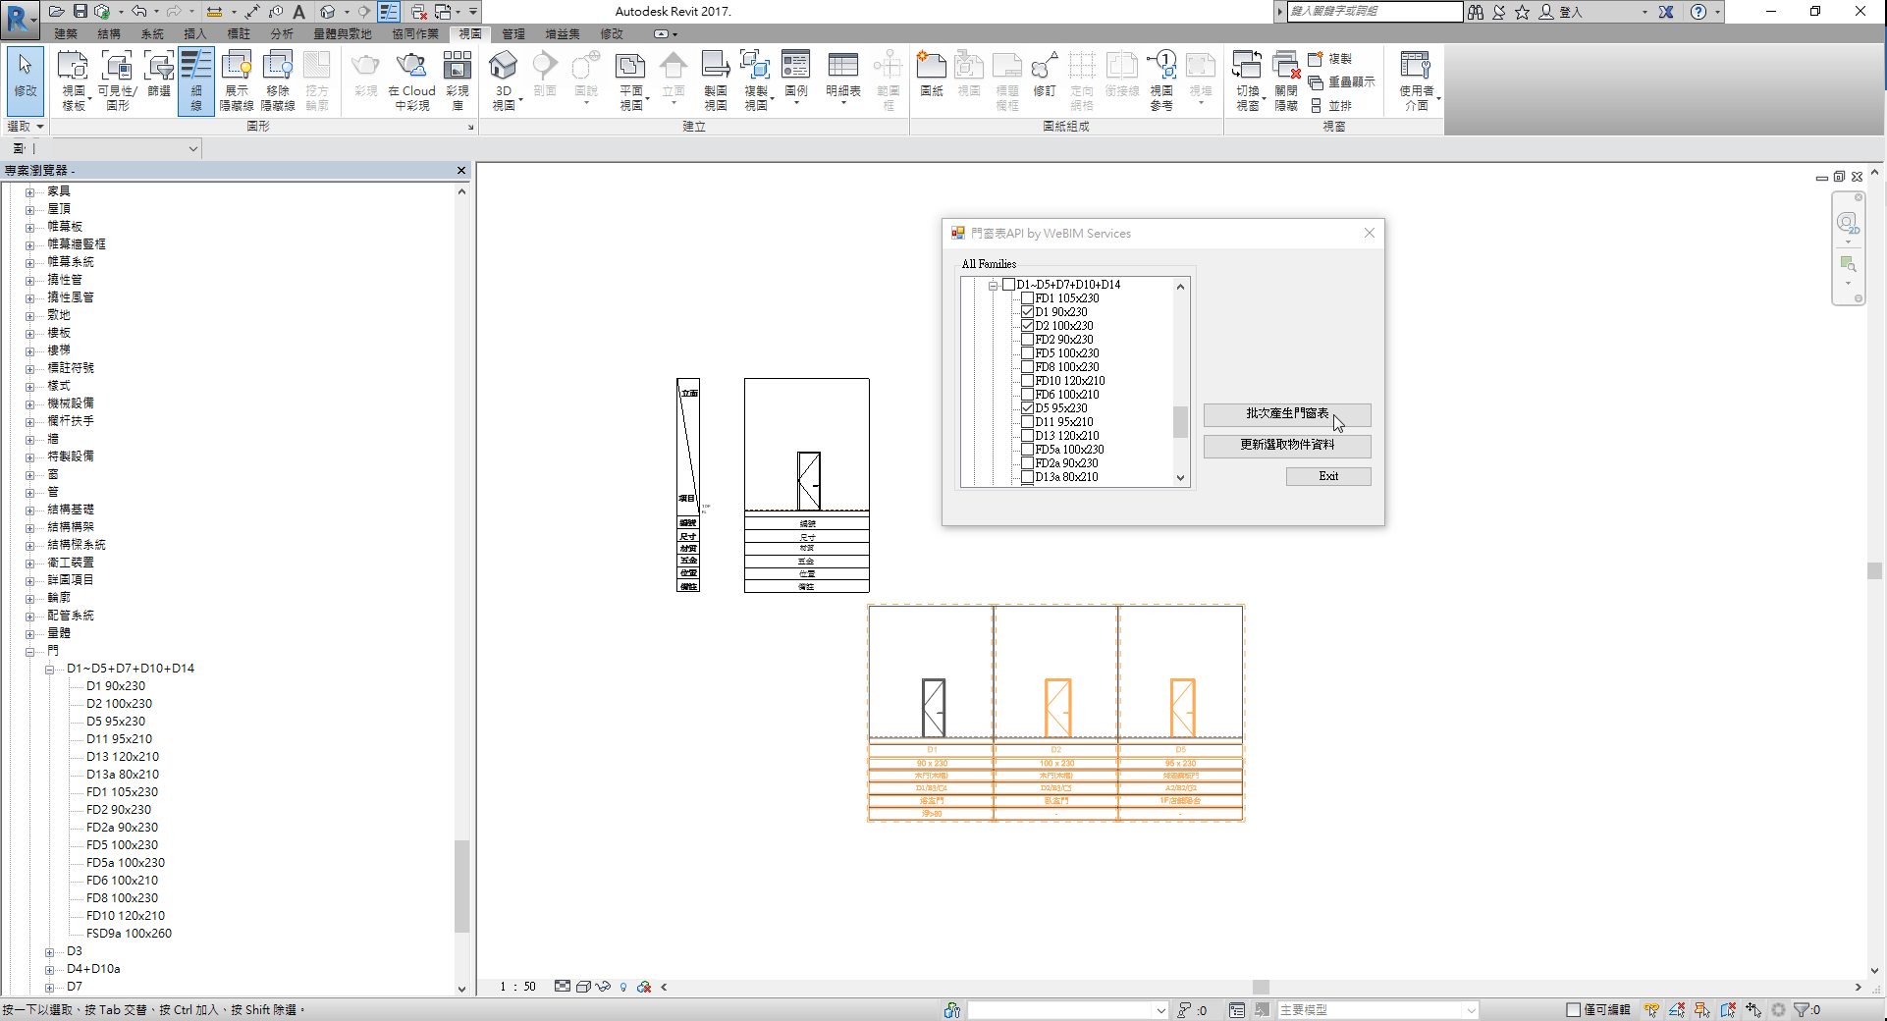Open the 視埠 dropdown arrow
This screenshot has height=1021, width=1887.
coord(1200,102)
